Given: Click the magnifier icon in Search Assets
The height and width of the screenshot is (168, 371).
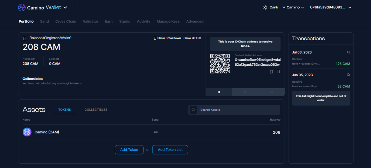Looking at the screenshot, I should coord(193,110).
